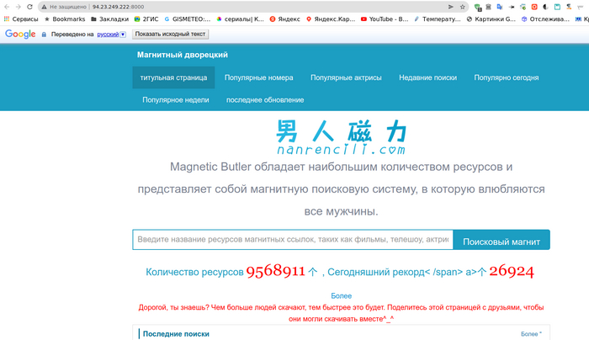Click the 'Поисковый магнит' search button
Viewport: 589px width, 340px height.
click(x=501, y=240)
